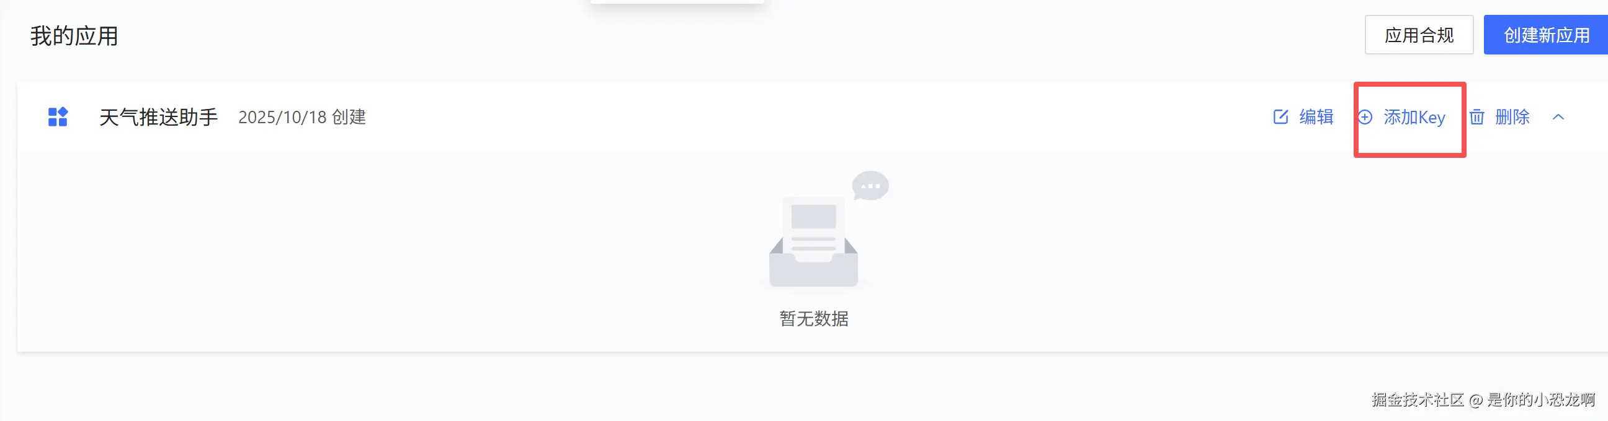Click the trash can icon for 删除
The height and width of the screenshot is (421, 1608).
[1476, 116]
